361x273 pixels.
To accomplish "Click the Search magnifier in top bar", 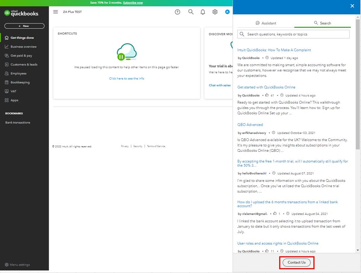I will point(191,12).
